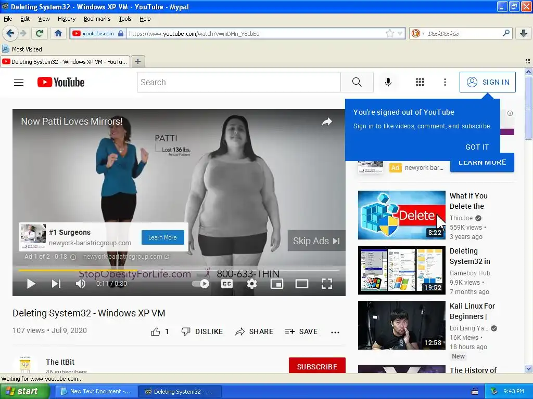This screenshot has width=533, height=399.
Task: Click the YouTube logo
Action: coord(61,82)
